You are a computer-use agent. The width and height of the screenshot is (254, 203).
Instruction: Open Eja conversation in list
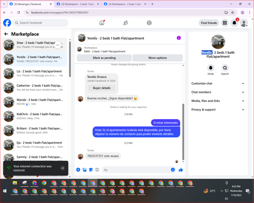pyautogui.click(x=34, y=145)
